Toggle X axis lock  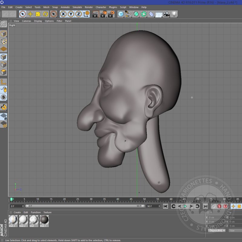(x=63, y=14)
